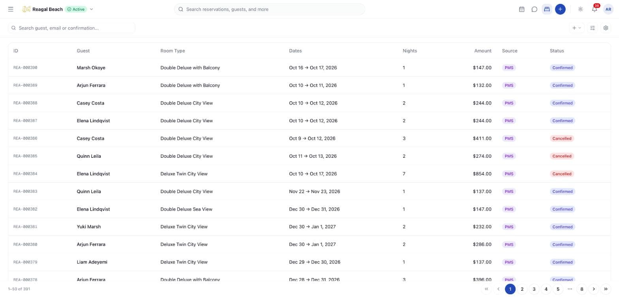The height and width of the screenshot is (297, 619).
Task: Select page 3 in pagination
Action: tap(534, 289)
